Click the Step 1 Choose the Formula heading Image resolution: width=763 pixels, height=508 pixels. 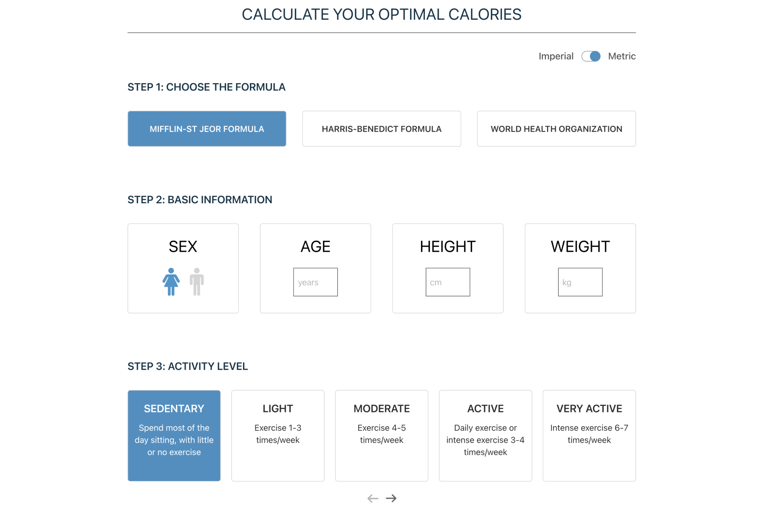[x=206, y=87]
